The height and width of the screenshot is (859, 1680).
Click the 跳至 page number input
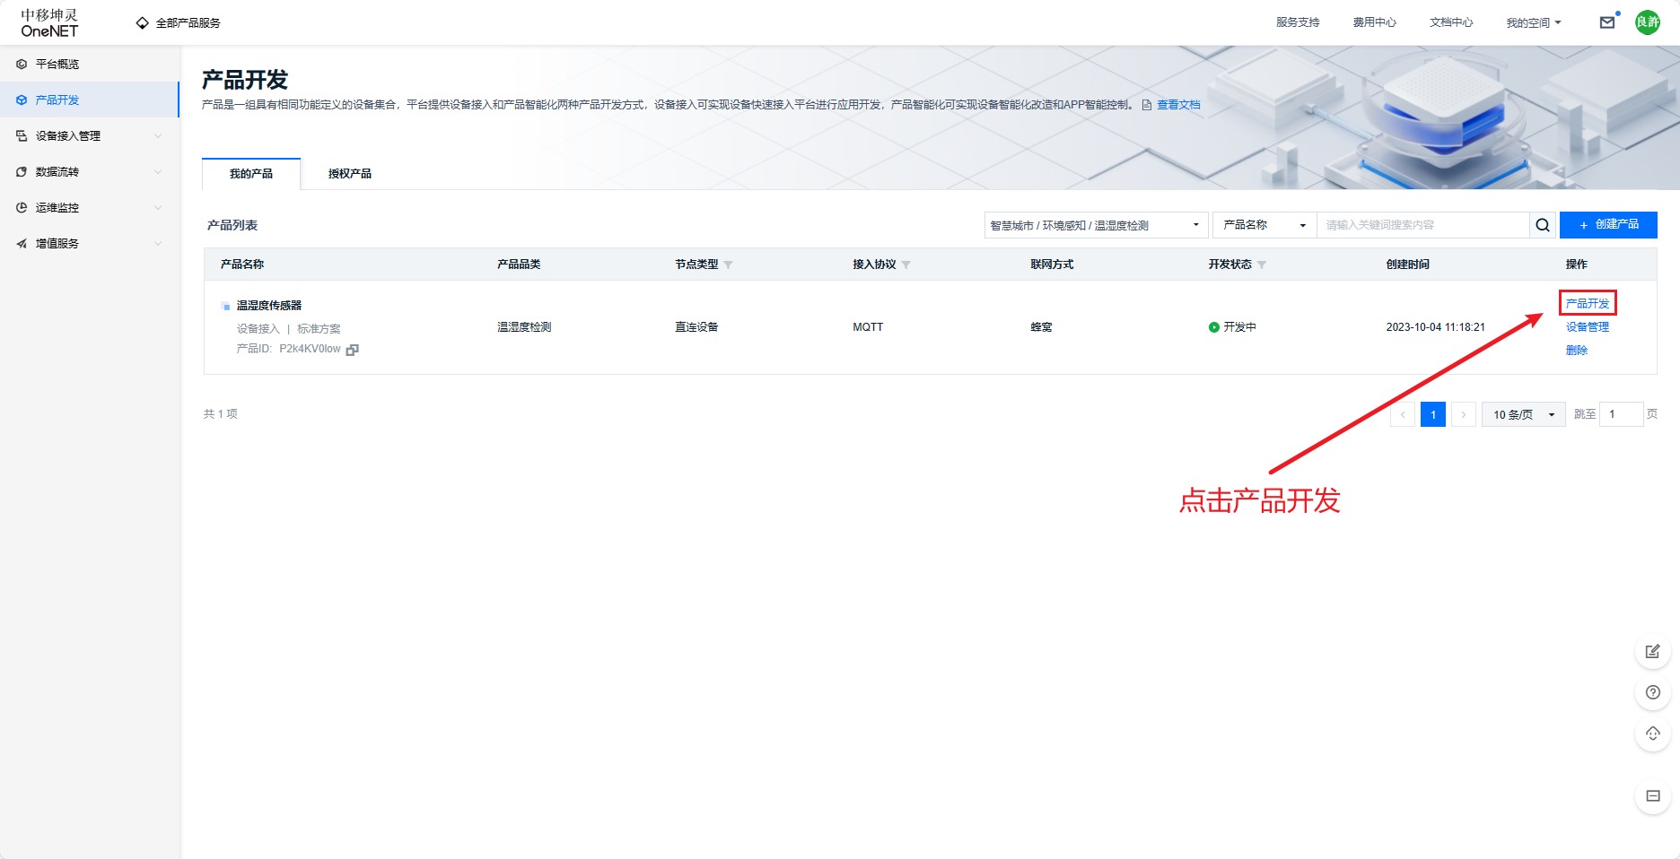click(x=1622, y=414)
